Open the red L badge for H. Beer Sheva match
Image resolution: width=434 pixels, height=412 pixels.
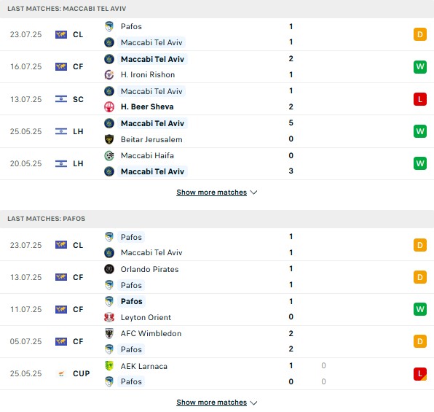pyautogui.click(x=420, y=99)
